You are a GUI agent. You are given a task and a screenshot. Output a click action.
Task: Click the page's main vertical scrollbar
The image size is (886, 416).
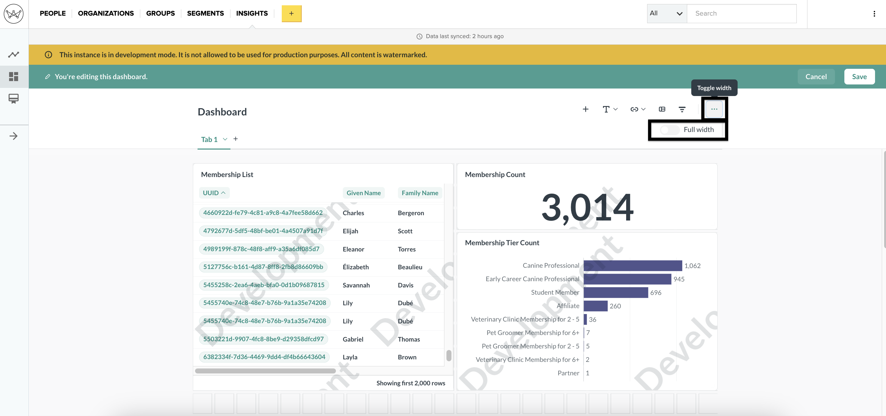pyautogui.click(x=884, y=199)
